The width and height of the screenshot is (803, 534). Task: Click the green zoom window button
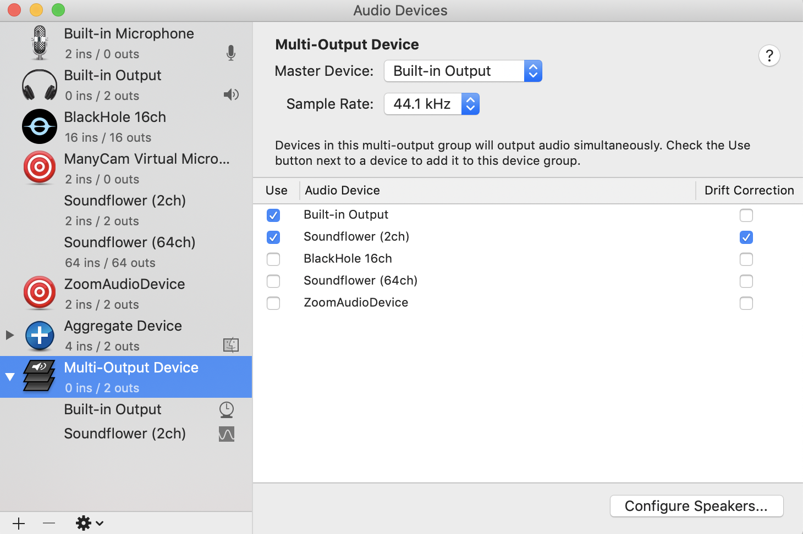58,10
